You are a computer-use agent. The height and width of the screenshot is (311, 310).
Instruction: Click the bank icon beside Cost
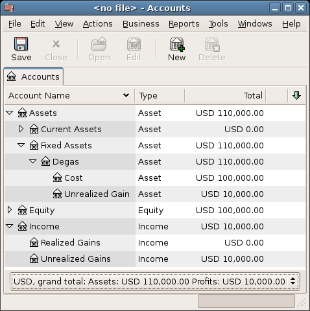(x=57, y=178)
